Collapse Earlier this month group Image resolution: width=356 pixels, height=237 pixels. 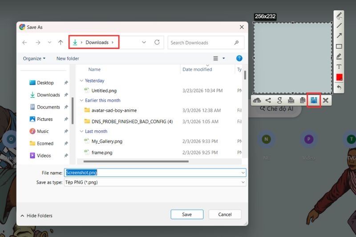click(x=81, y=100)
